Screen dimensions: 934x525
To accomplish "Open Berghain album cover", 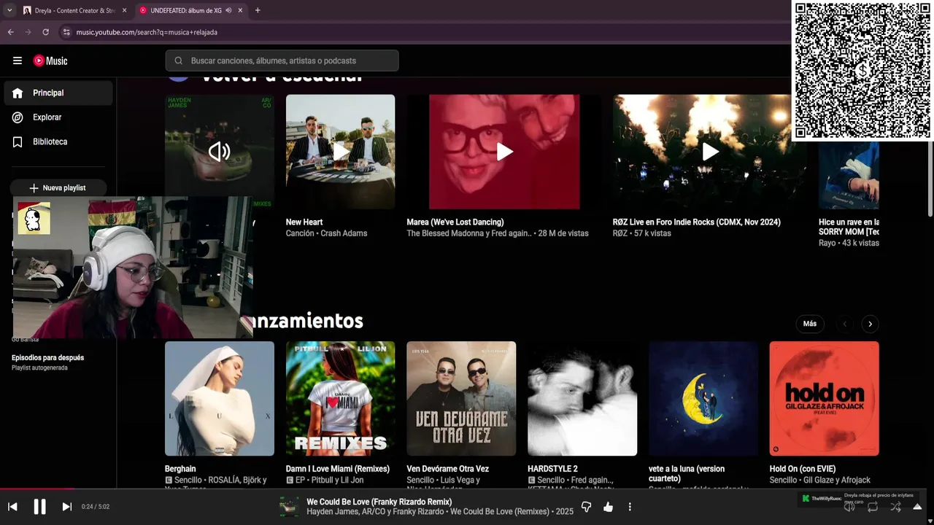I will 220,399.
